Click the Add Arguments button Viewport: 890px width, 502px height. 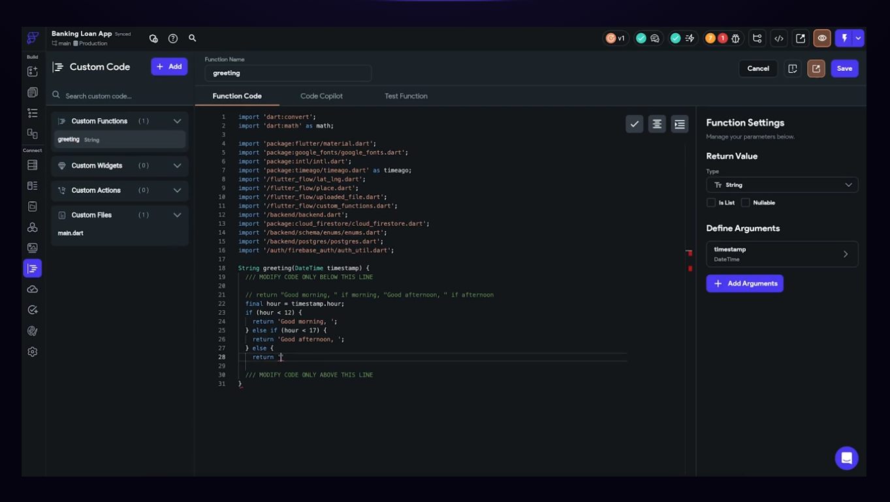744,283
